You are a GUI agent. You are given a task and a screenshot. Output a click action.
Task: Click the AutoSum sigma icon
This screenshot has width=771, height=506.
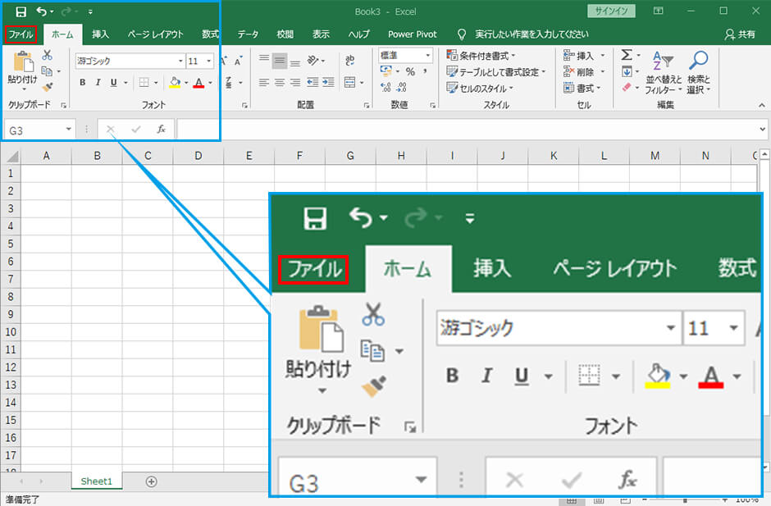point(627,55)
